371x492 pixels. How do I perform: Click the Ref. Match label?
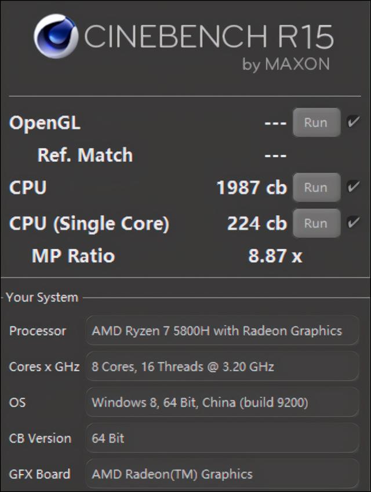pyautogui.click(x=85, y=155)
